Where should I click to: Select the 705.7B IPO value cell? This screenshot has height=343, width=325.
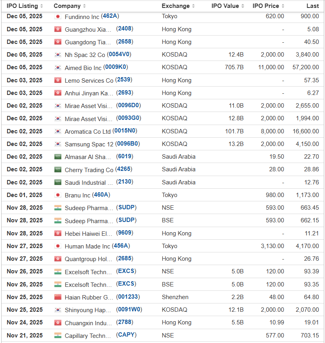[x=234, y=67]
